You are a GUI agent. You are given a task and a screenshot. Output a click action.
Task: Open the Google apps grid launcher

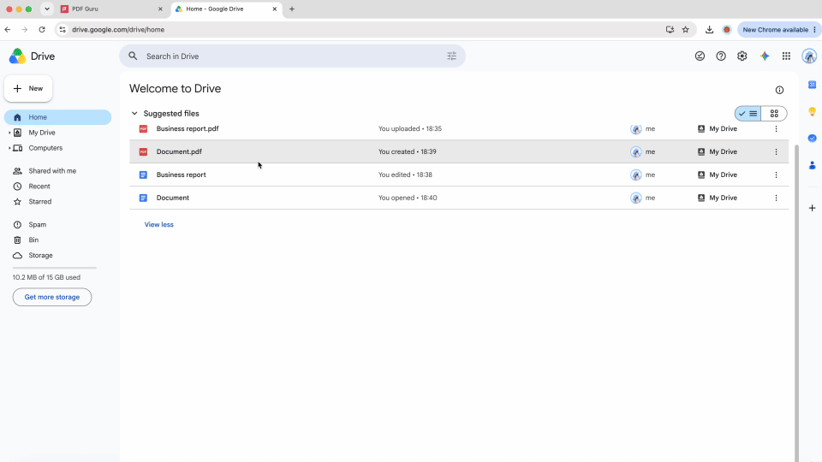pos(786,56)
